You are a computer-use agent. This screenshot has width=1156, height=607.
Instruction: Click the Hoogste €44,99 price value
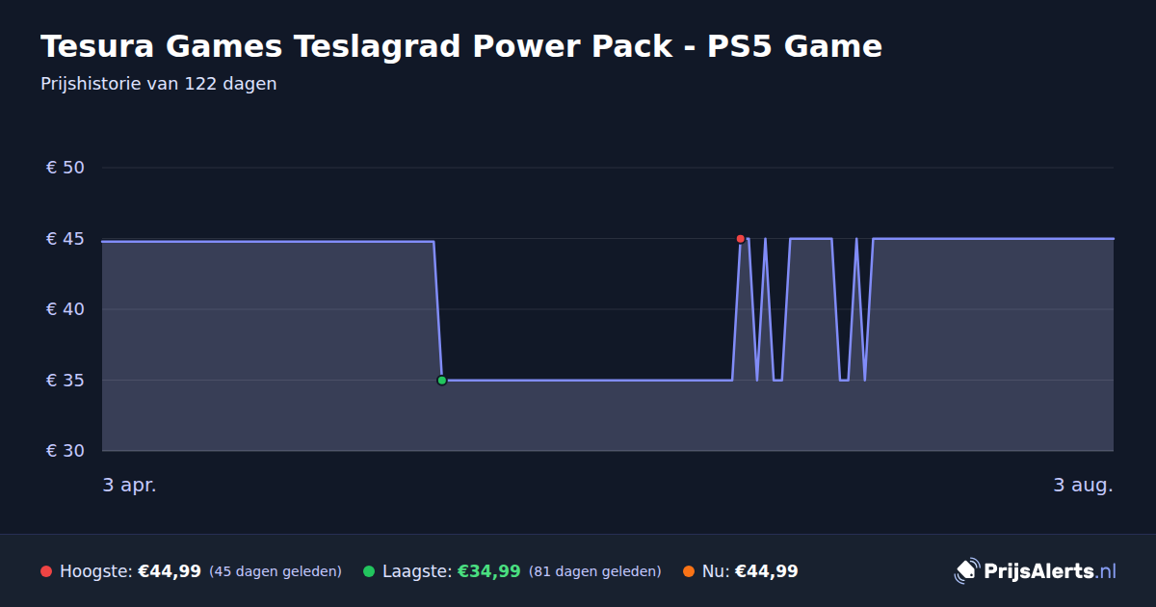pyautogui.click(x=170, y=571)
